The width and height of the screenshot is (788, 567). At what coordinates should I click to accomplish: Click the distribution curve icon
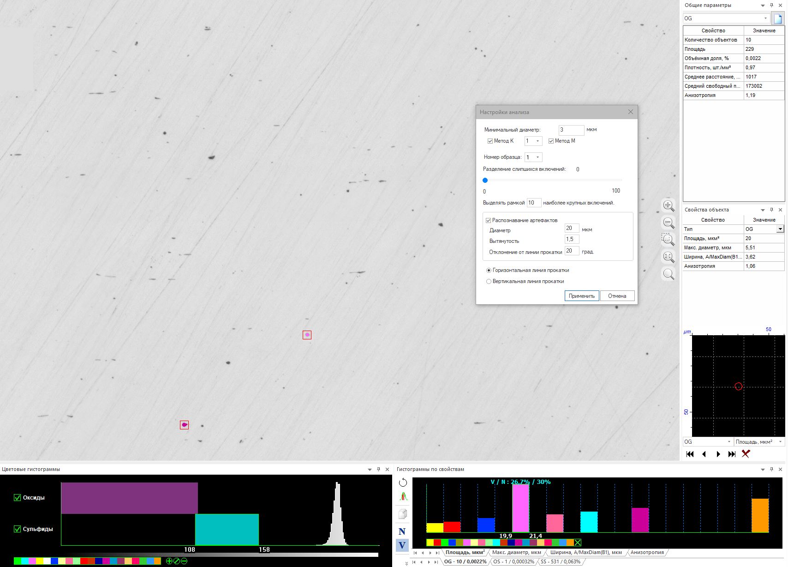[x=403, y=497]
